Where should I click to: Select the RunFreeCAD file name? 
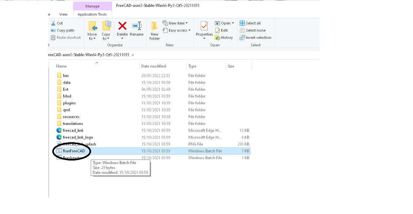tap(74, 151)
